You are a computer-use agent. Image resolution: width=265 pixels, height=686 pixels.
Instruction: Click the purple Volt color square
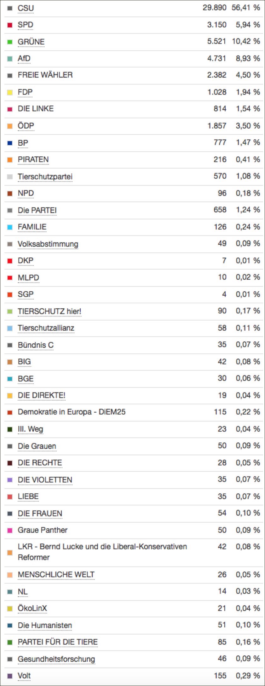tap(10, 676)
